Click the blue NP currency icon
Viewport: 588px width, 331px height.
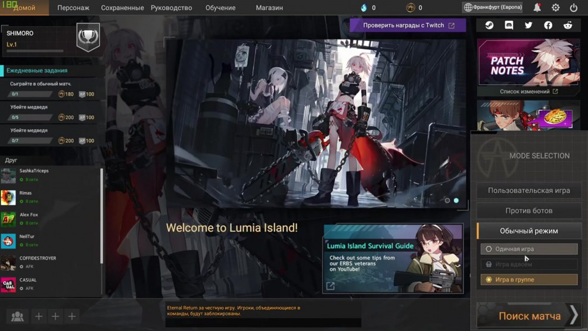click(363, 8)
